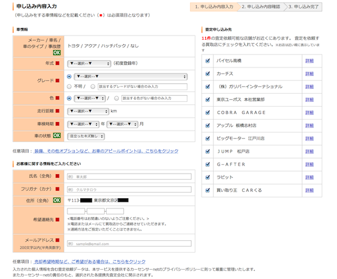Open 詳細 link for ラビット
The height and width of the screenshot is (279, 337).
click(309, 177)
